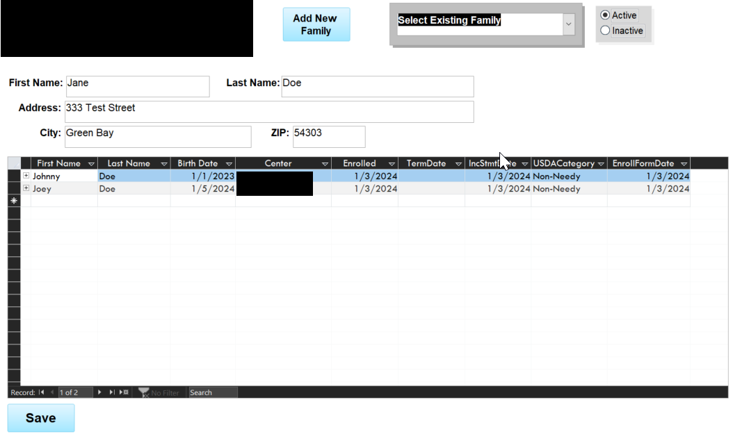Open the EnrollFormDate column filter dropdown
Screen dimensions: 749x434
point(684,162)
